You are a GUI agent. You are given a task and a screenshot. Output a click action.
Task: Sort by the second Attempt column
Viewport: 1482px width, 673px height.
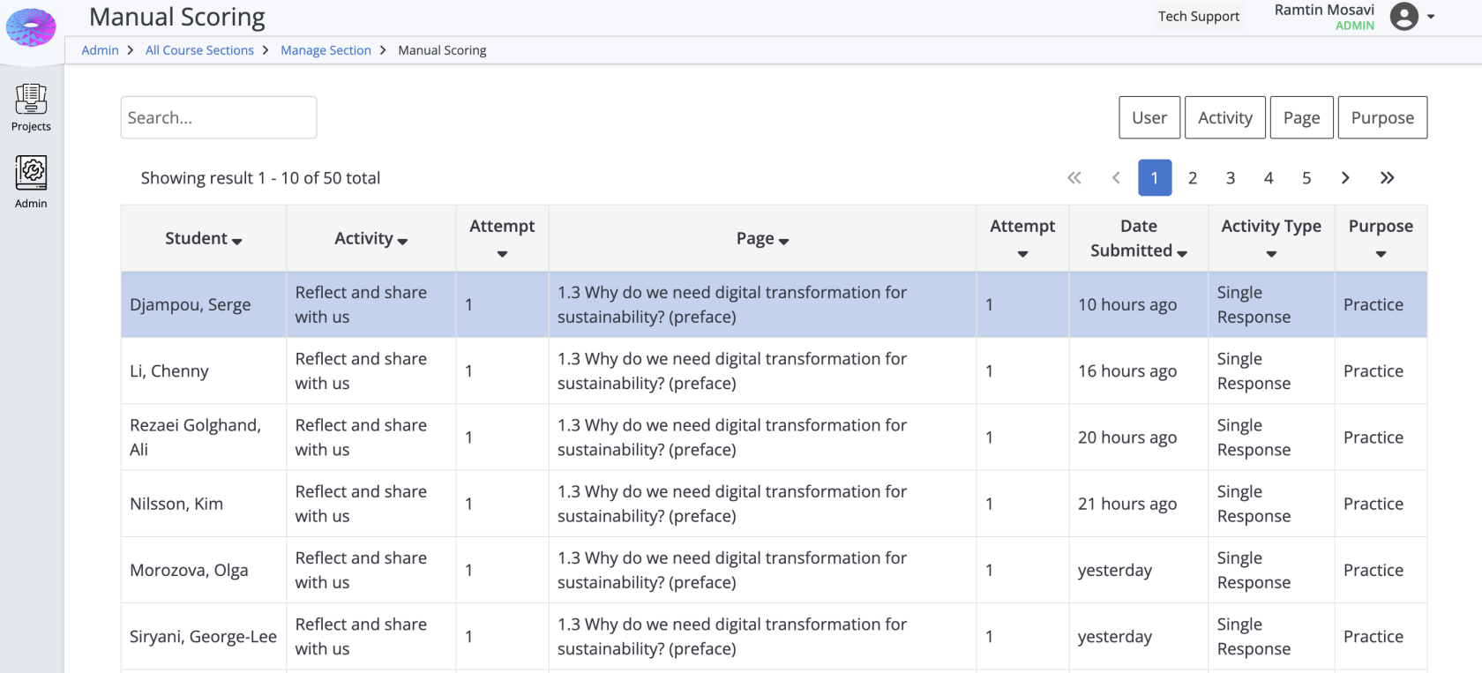point(1022,238)
